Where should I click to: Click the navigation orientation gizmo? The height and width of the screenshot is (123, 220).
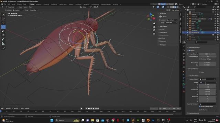coord(151,17)
